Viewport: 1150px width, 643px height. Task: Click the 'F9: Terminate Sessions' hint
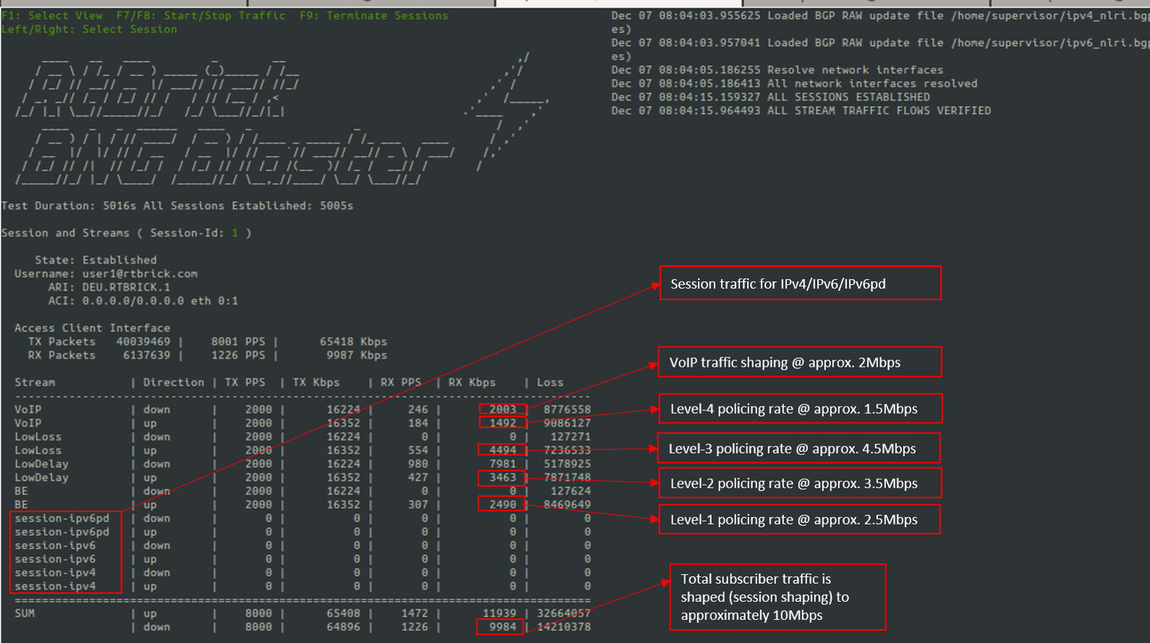click(x=373, y=15)
